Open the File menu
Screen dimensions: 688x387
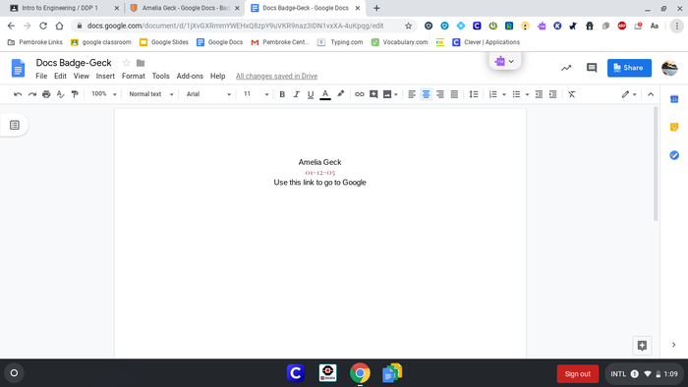pyautogui.click(x=41, y=76)
